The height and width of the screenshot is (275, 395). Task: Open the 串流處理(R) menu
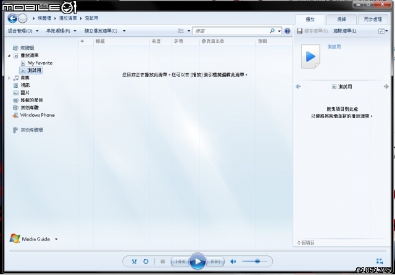[61, 31]
